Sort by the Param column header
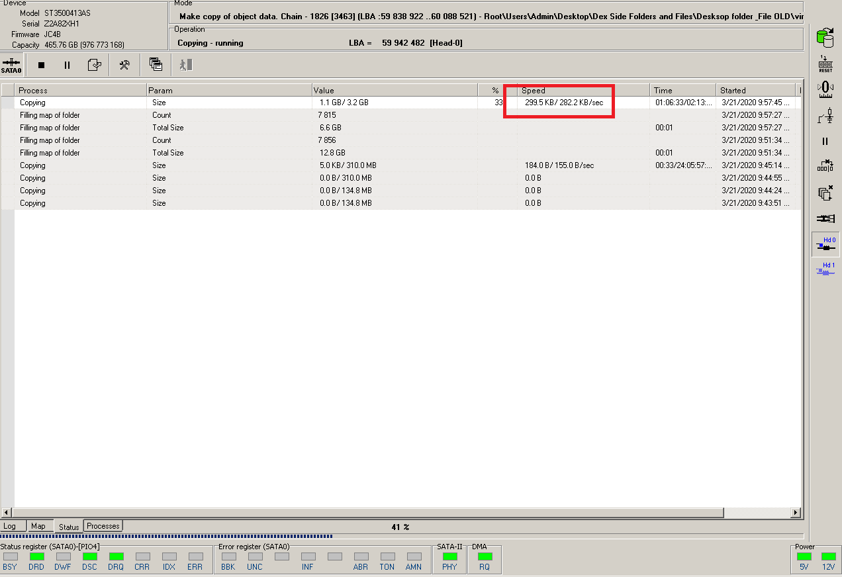842x577 pixels. (x=230, y=90)
